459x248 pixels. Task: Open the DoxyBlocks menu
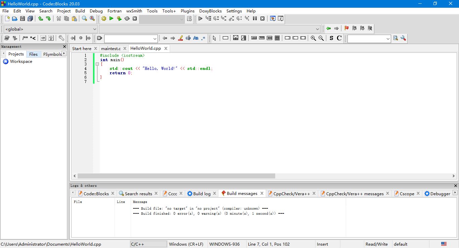click(210, 11)
